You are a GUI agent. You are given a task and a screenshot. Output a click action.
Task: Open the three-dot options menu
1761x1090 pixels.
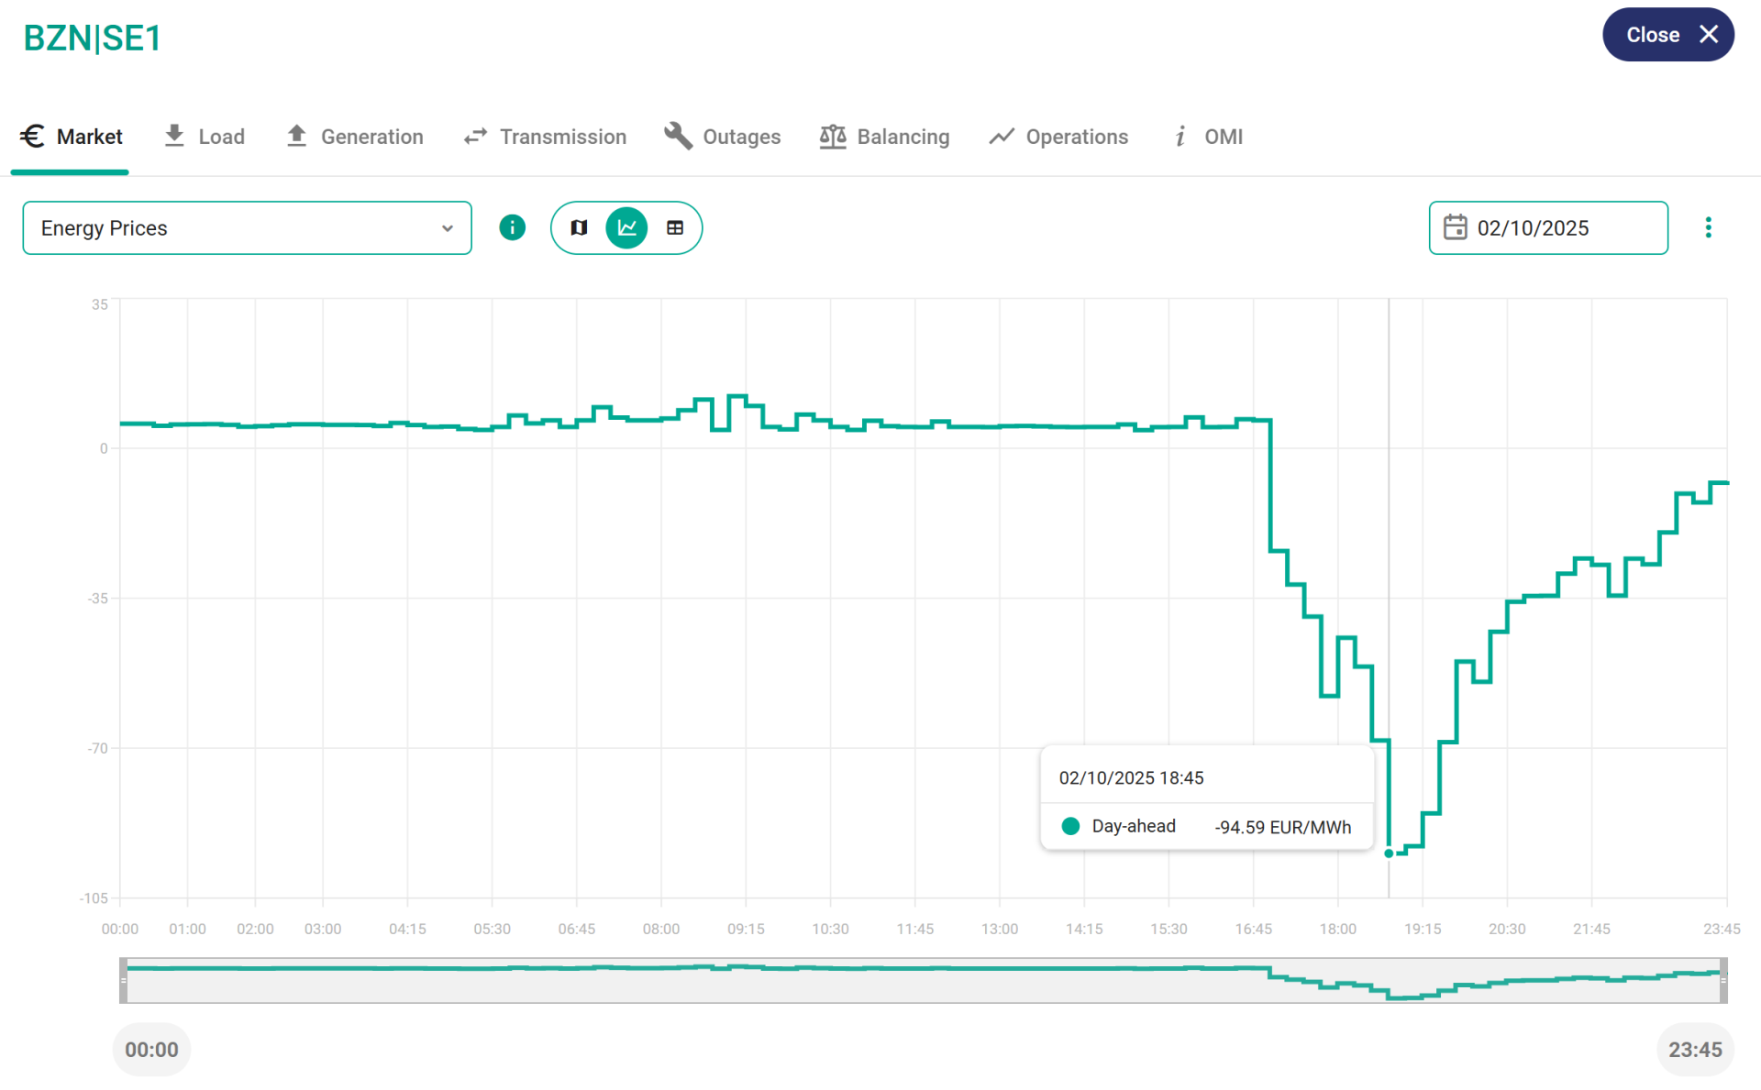[1708, 227]
